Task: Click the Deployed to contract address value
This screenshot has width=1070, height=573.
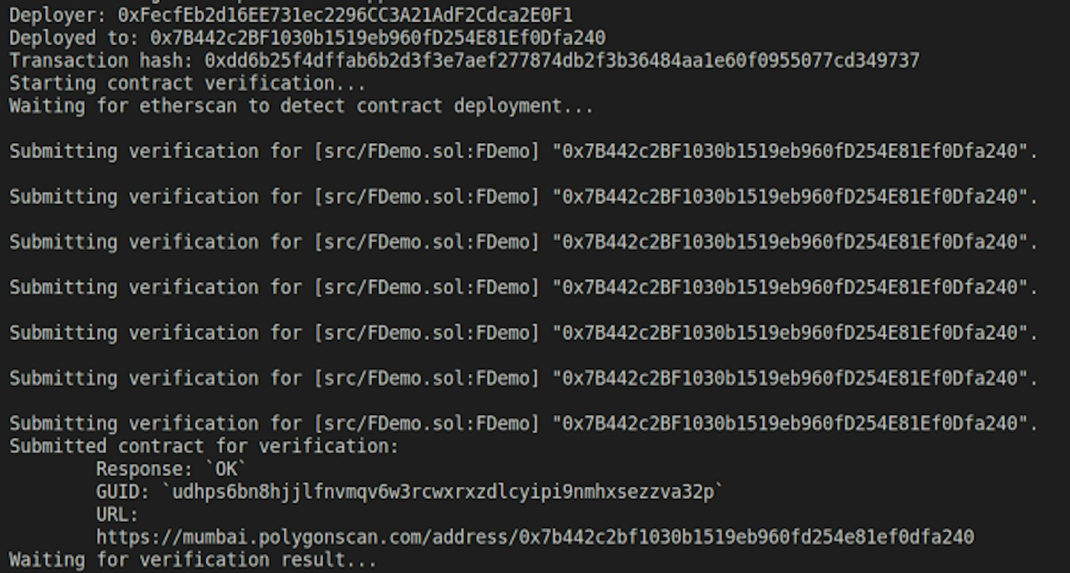Action: click(x=377, y=38)
